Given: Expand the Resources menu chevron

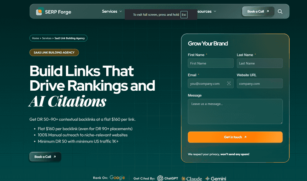Looking at the screenshot, I should 215,12.
